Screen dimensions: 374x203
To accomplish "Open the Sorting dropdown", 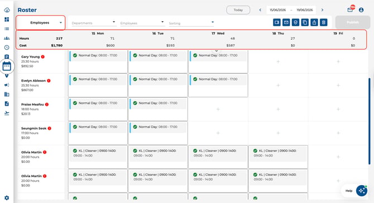I will (191, 23).
